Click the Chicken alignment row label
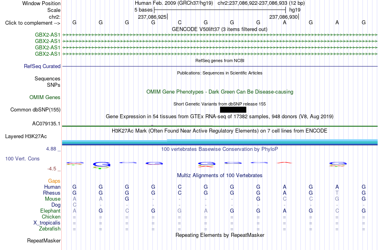 (51, 217)
